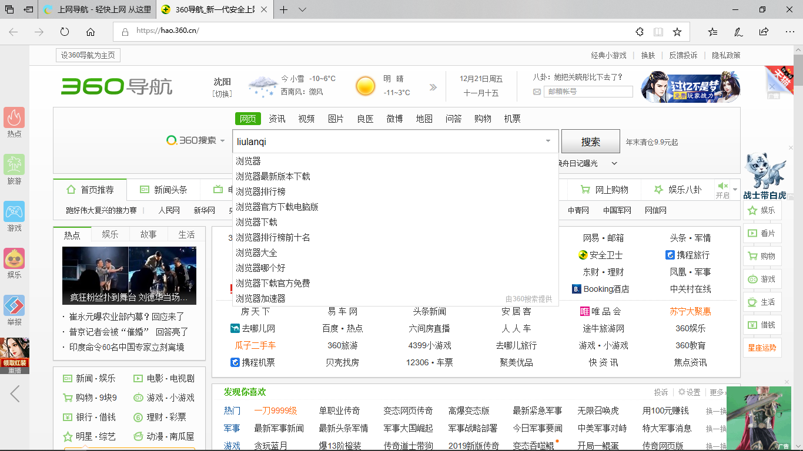Click the browser Back arrow
Viewport: 803px width, 451px height.
point(13,32)
